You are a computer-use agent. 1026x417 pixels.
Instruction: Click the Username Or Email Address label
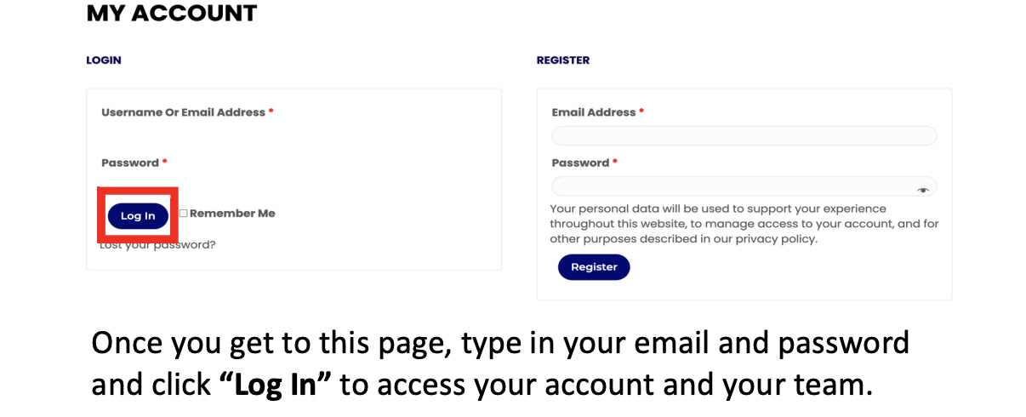(183, 112)
